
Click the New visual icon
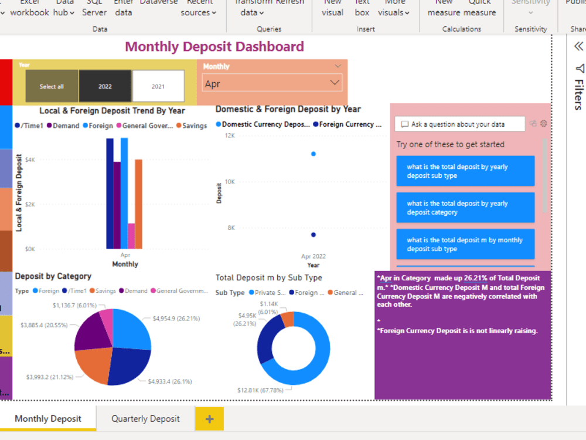pos(332,8)
